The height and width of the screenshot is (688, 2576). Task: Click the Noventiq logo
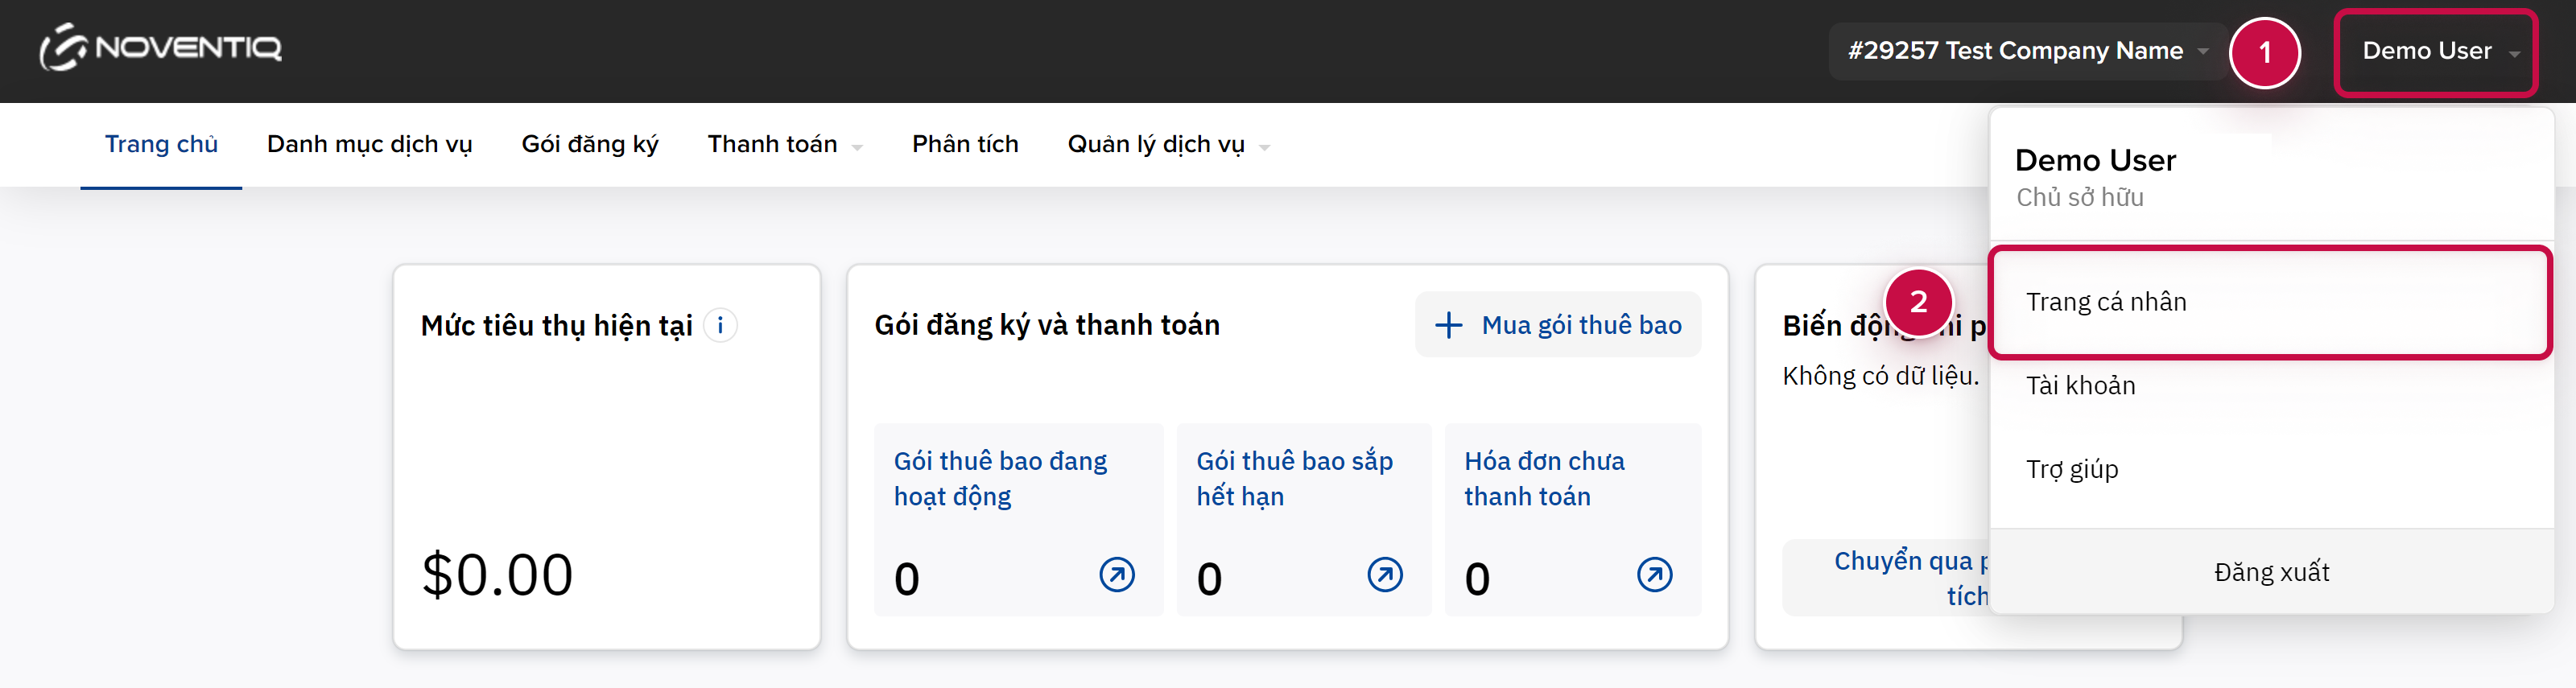click(161, 48)
